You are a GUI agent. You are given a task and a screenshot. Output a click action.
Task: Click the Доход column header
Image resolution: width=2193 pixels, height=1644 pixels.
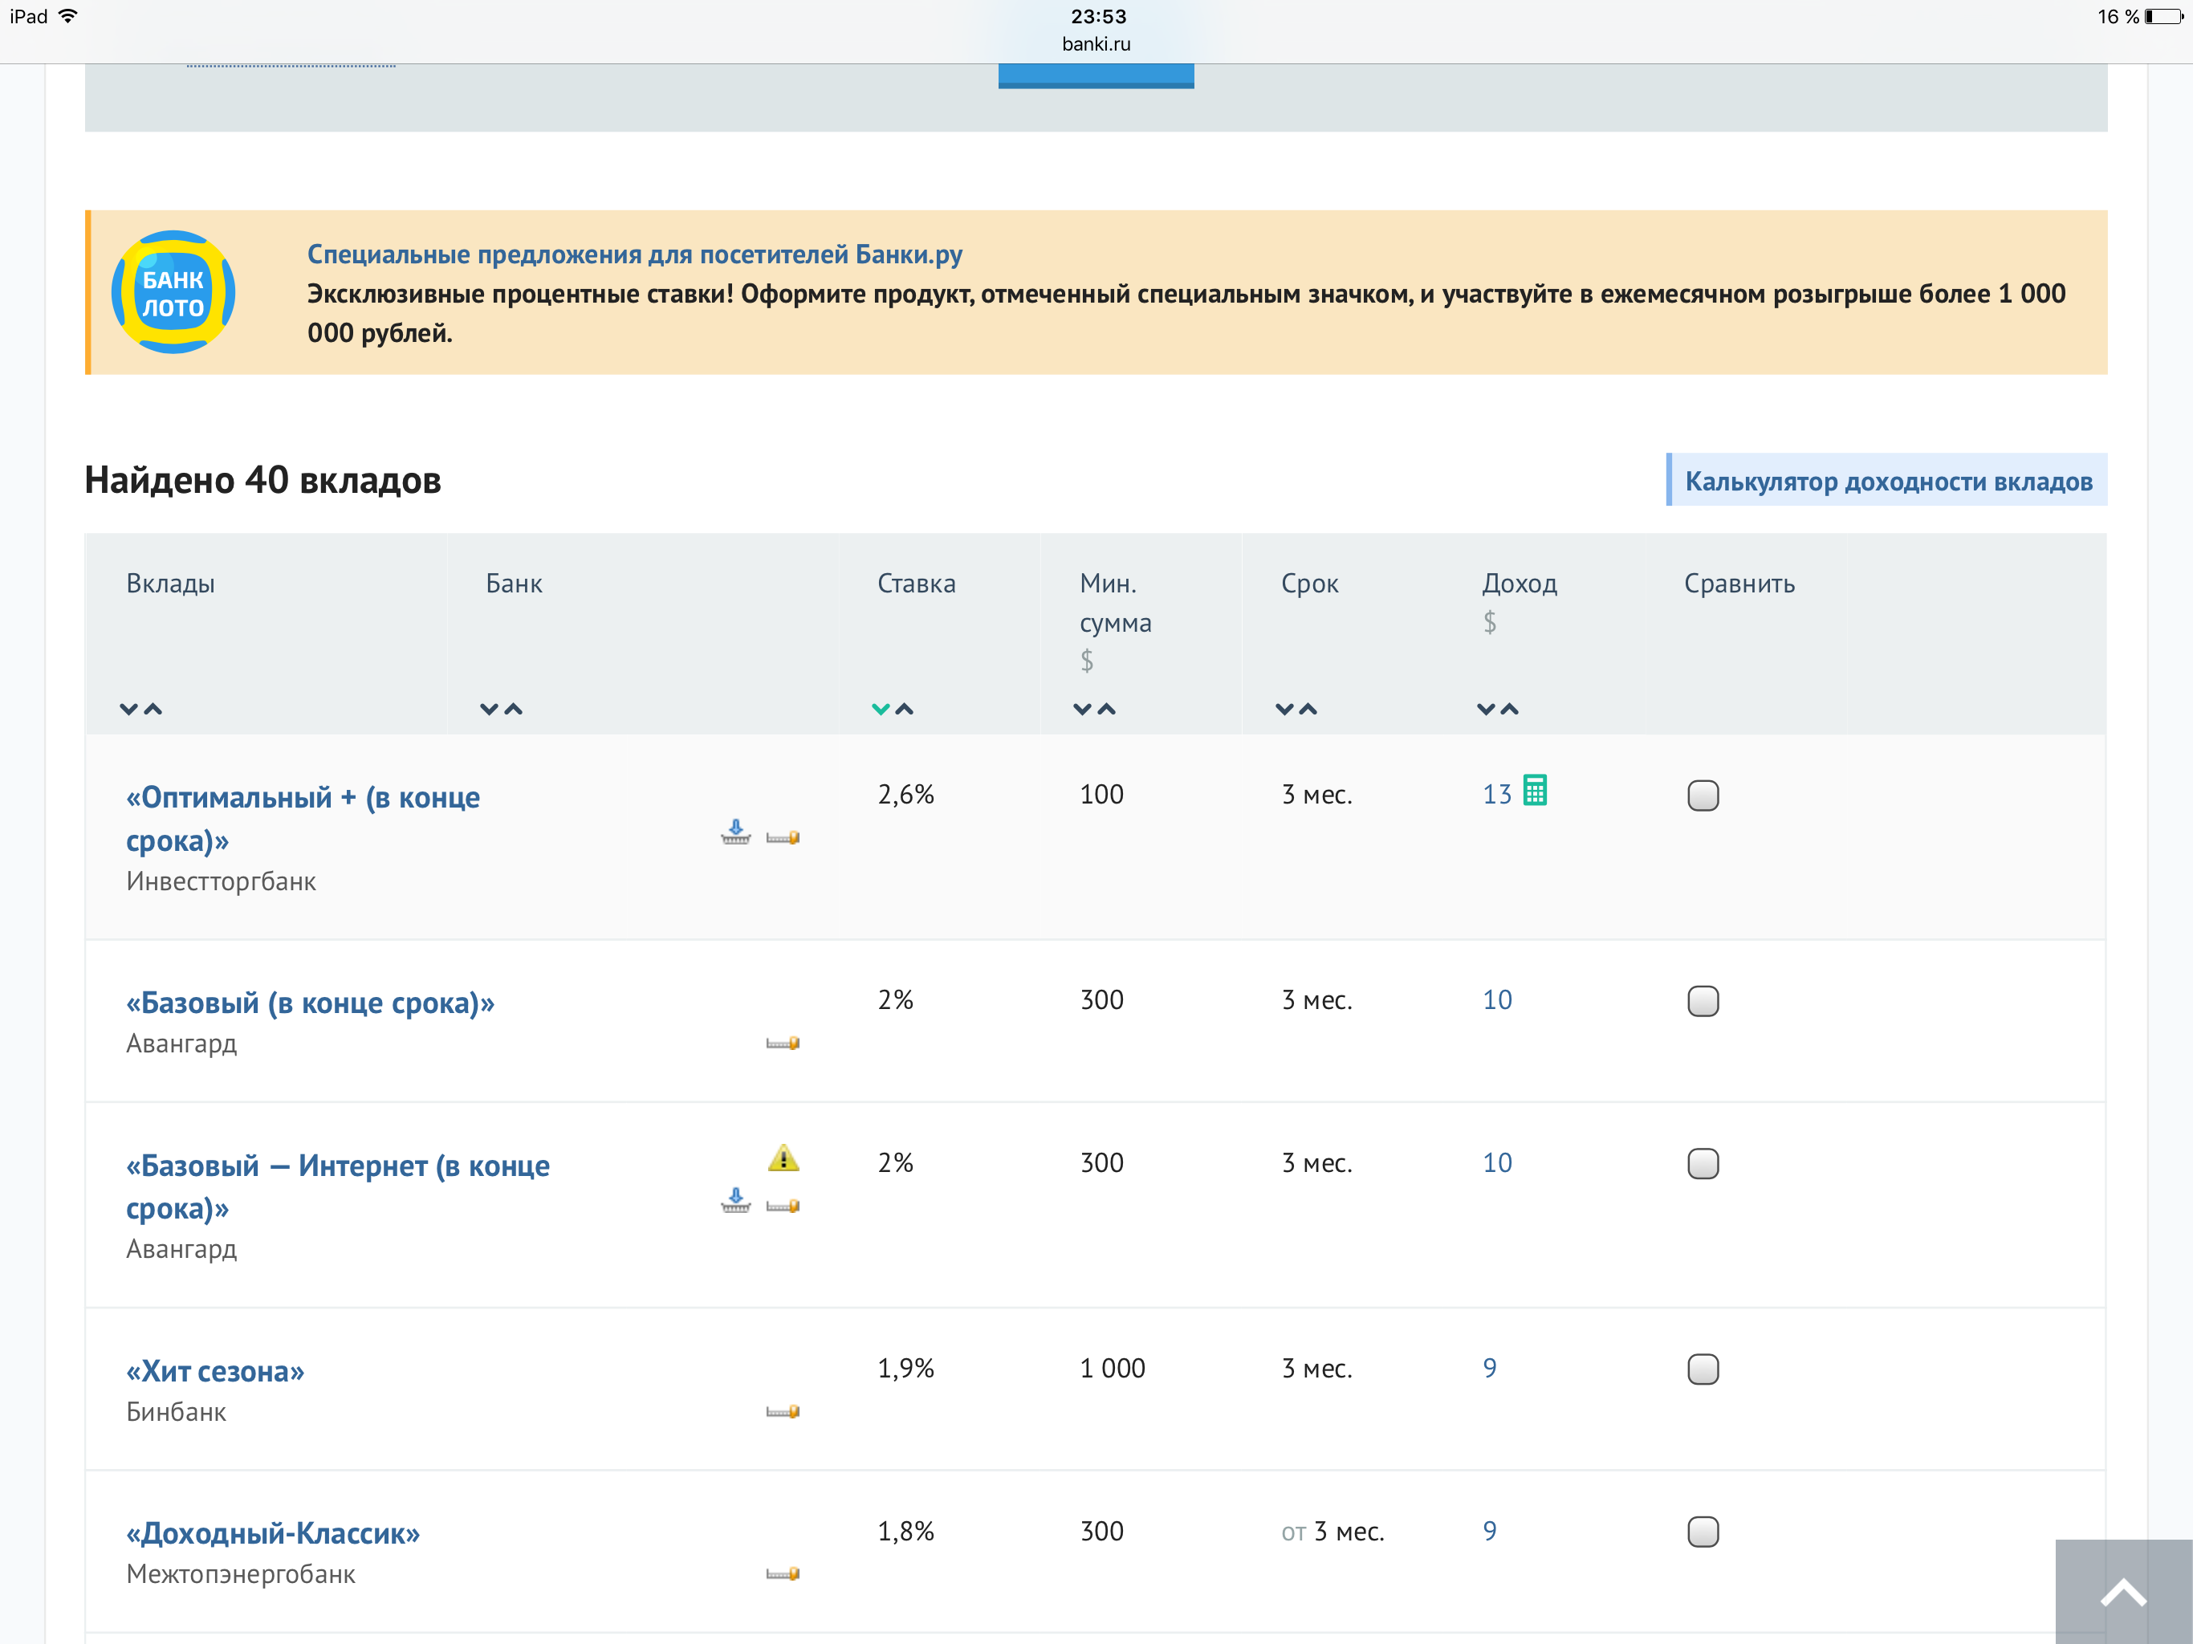[1520, 583]
